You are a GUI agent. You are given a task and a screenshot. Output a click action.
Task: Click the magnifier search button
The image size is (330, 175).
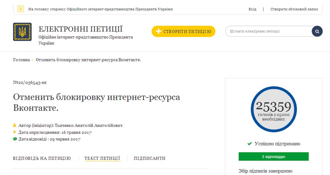coord(317,31)
